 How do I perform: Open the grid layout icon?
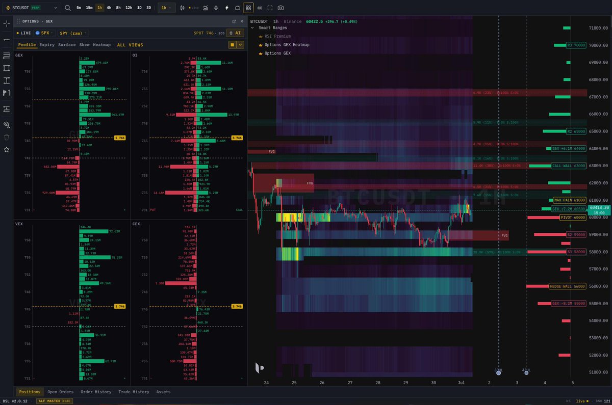click(x=248, y=8)
